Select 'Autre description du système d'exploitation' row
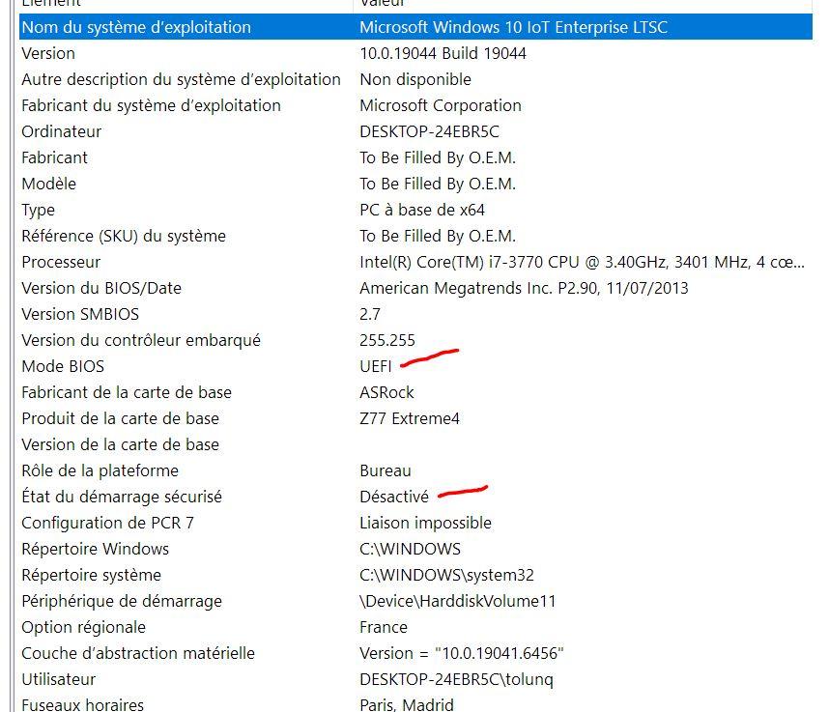This screenshot has width=829, height=712. coord(181,79)
